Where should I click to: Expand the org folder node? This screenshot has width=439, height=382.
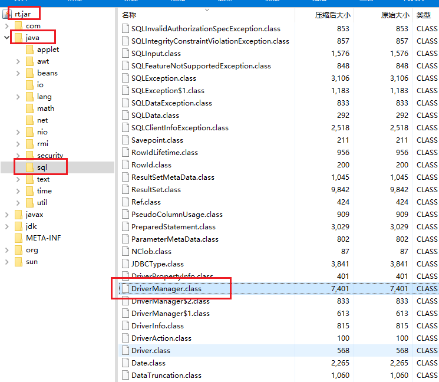[7, 250]
